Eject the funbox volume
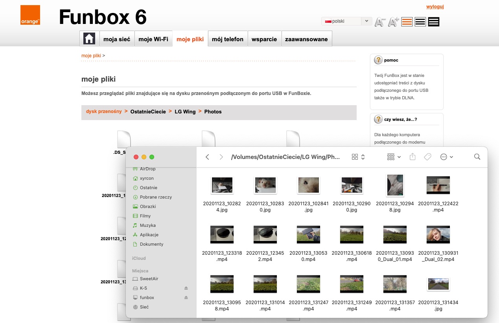This screenshot has width=499, height=323. [186, 298]
